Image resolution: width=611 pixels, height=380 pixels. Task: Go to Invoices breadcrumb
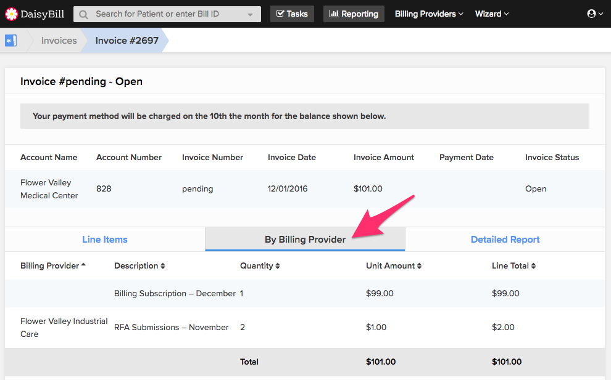click(59, 41)
